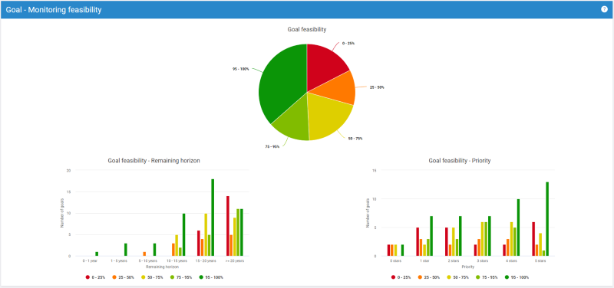Click the red bar for 1 star
Image resolution: width=614 pixels, height=288 pixels.
pyautogui.click(x=418, y=242)
